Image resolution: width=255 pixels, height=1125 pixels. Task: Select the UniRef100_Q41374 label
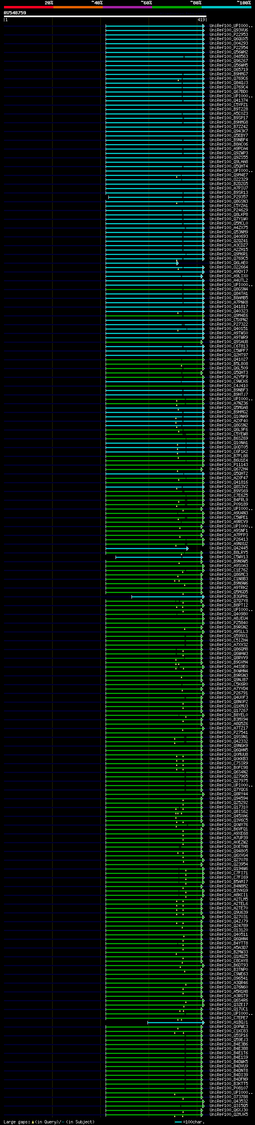(229, 101)
